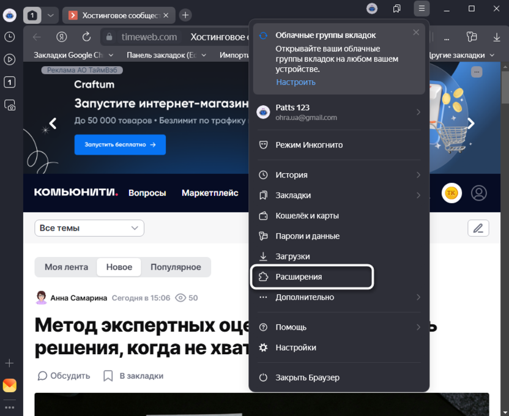
Task: Open Вопросы in site navigation
Action: (147, 193)
